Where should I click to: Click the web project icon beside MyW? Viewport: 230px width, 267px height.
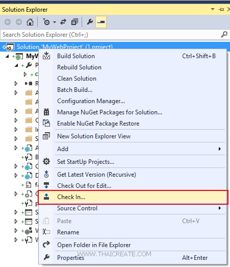coord(19,57)
